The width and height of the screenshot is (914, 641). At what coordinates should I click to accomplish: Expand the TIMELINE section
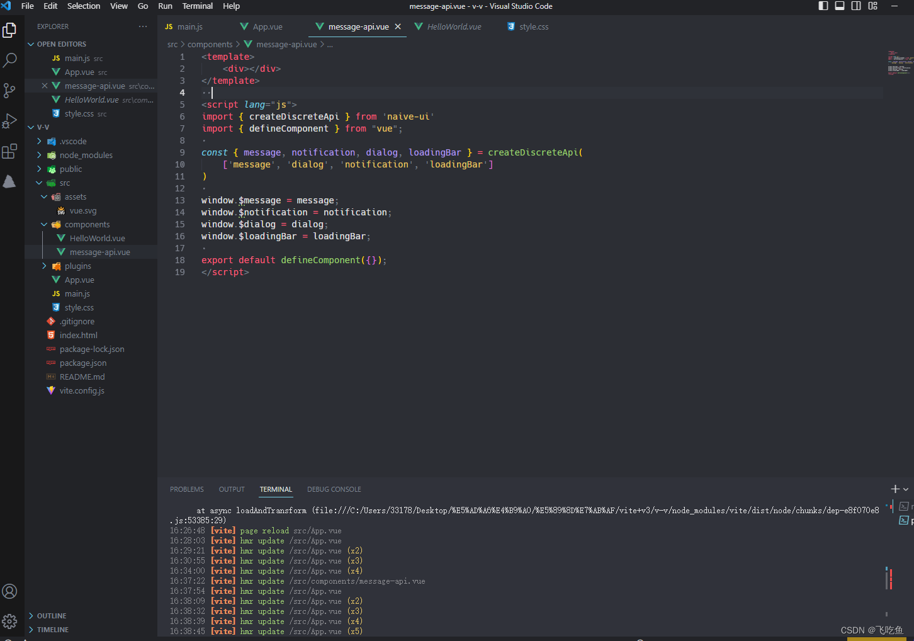tap(91, 630)
